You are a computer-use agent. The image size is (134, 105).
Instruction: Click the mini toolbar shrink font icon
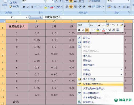point(103,25)
